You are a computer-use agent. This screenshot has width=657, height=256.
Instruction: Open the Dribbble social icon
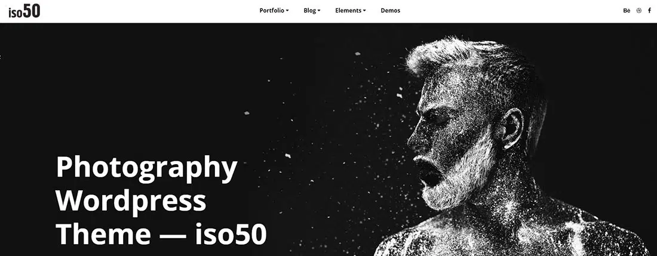[x=638, y=11]
